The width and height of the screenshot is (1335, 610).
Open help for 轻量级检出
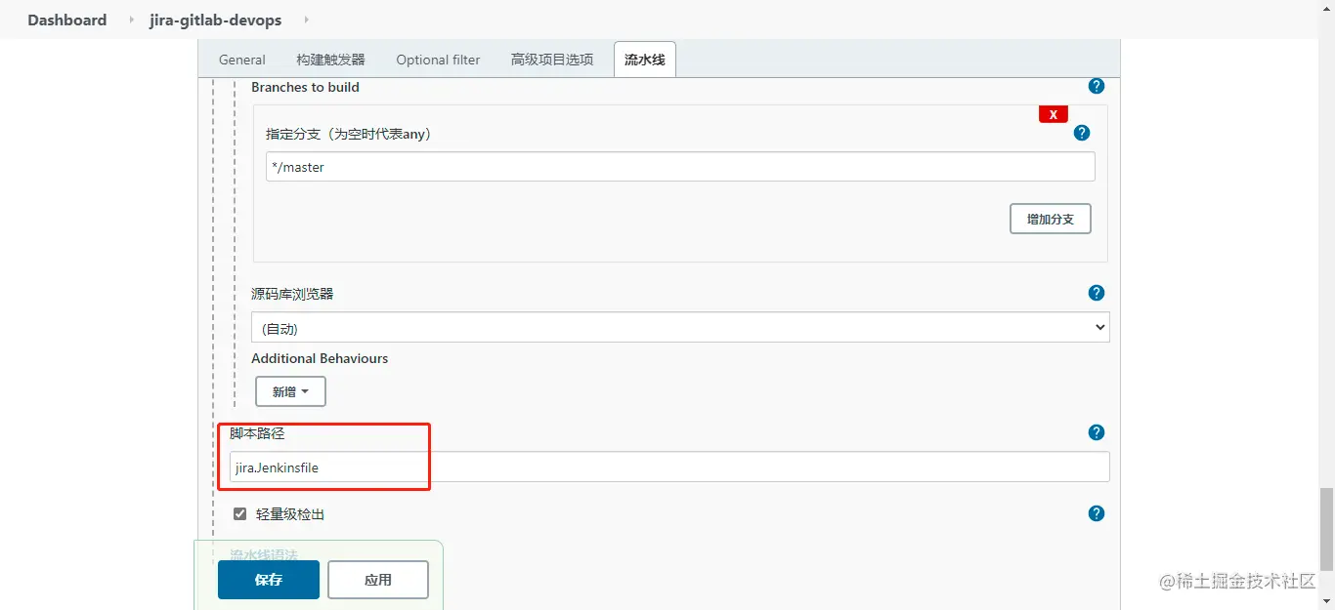pos(1097,513)
